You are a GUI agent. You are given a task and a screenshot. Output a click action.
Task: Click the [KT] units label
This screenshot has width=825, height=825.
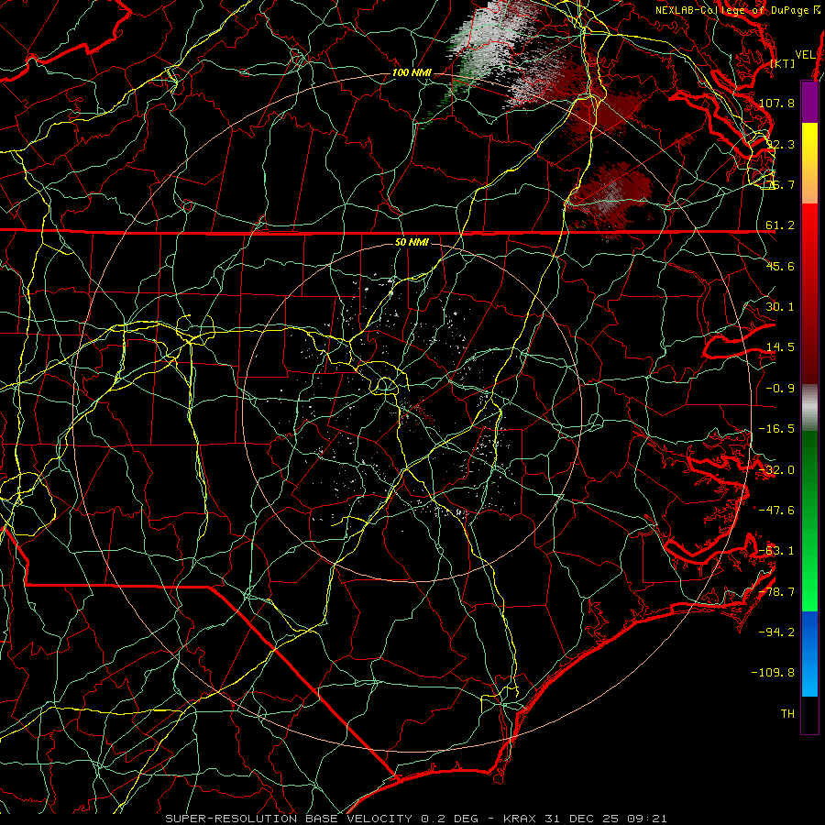tap(783, 63)
